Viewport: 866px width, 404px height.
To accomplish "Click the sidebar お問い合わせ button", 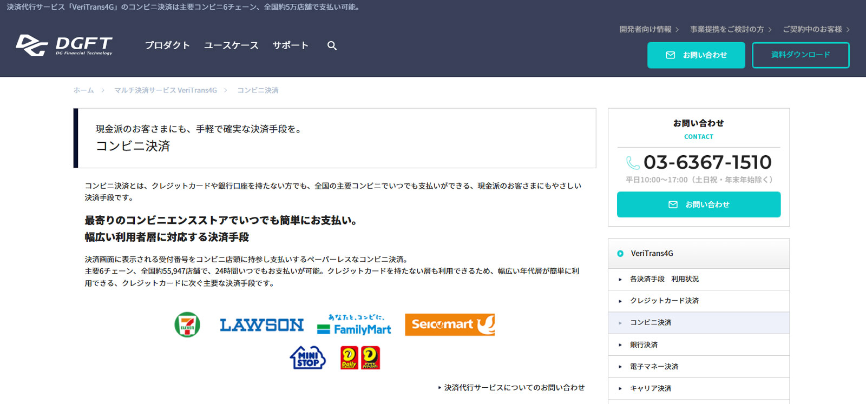I will (x=699, y=204).
